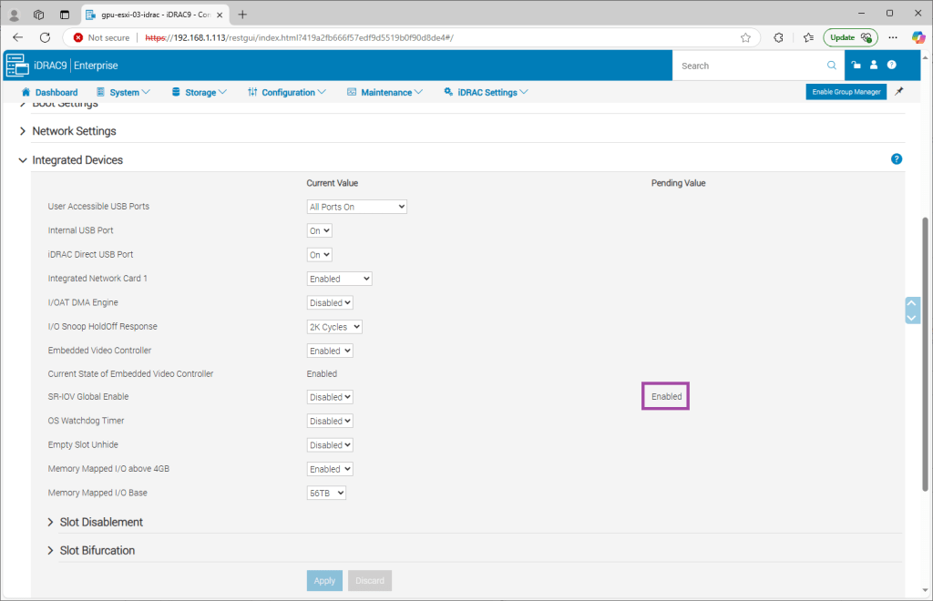The image size is (933, 601).
Task: Open User Accessible USB Ports dropdown
Action: tap(356, 207)
